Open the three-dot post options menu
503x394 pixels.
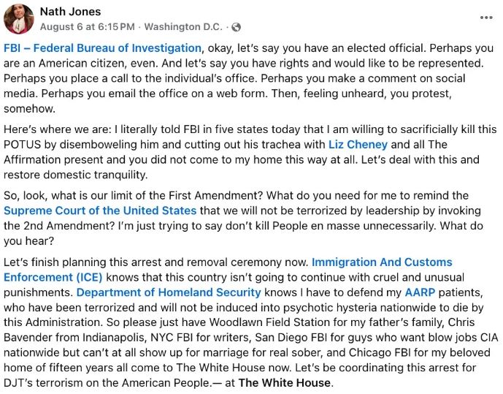click(486, 17)
